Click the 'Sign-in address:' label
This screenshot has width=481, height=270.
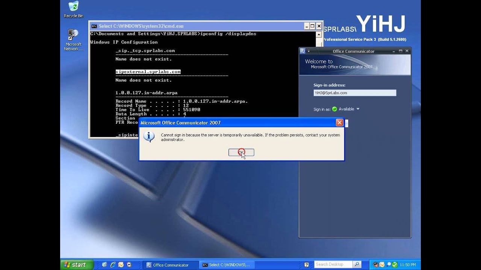[x=329, y=85]
